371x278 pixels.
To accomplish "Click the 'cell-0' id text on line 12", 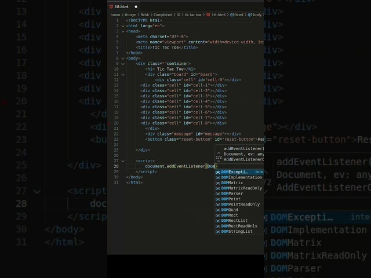I will [215, 80].
